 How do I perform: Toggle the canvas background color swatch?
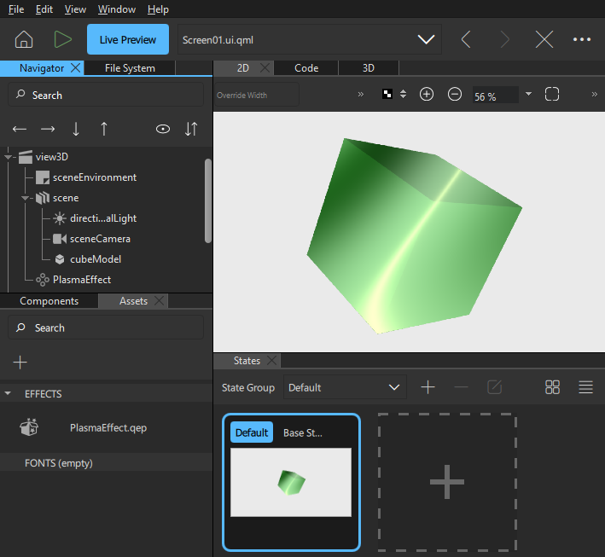click(x=387, y=95)
